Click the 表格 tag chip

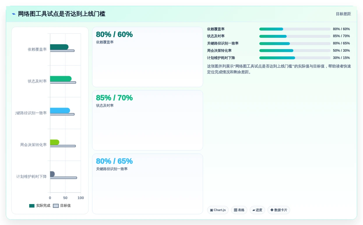(x=239, y=210)
